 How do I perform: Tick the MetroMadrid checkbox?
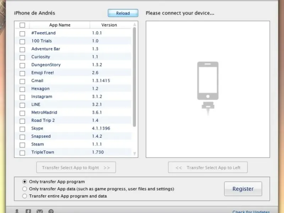22,113
